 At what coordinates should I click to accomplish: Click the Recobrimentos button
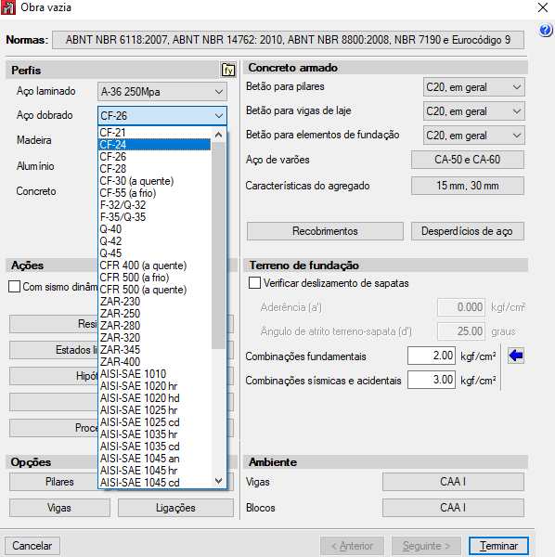click(325, 231)
